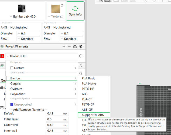Screen dimensions: 171x135
Task: Open the Polymaker presets submenu
Action: click(42, 94)
